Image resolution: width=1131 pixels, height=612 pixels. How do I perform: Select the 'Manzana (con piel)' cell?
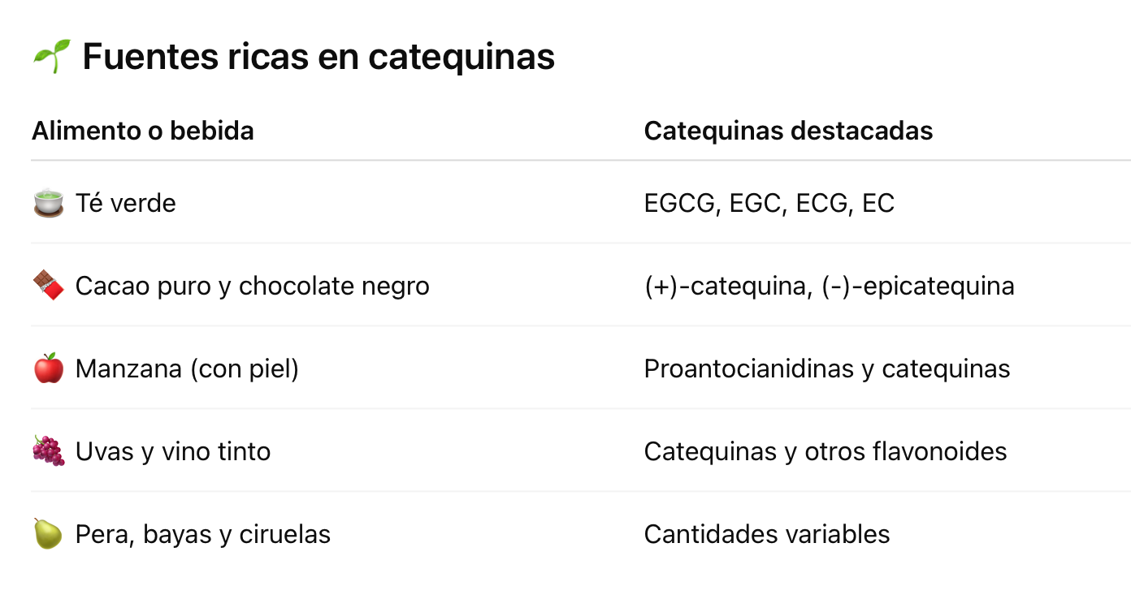click(x=187, y=368)
